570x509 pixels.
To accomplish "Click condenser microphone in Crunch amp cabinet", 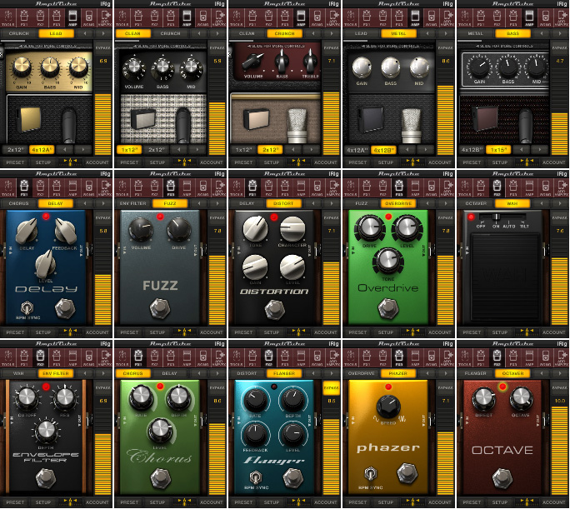I will pyautogui.click(x=297, y=126).
